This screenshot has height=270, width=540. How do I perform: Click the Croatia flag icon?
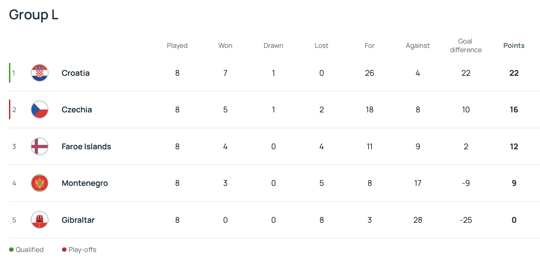(x=40, y=73)
